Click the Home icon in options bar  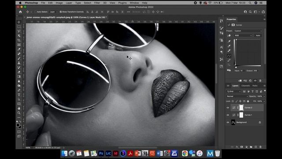tap(20, 12)
